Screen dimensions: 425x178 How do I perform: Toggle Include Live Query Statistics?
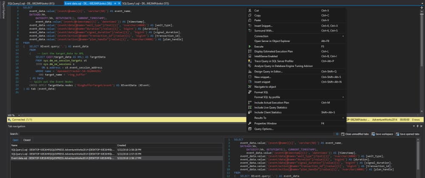click(296, 108)
